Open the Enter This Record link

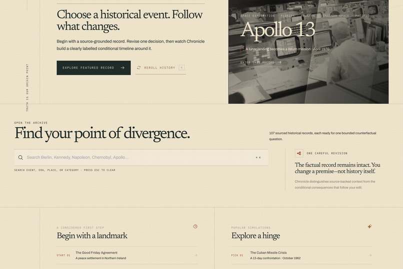point(261,63)
